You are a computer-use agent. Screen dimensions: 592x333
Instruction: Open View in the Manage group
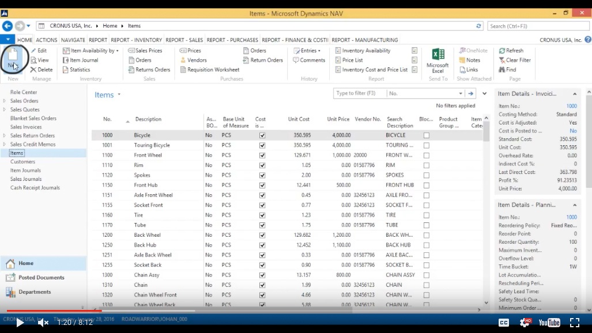click(x=40, y=60)
